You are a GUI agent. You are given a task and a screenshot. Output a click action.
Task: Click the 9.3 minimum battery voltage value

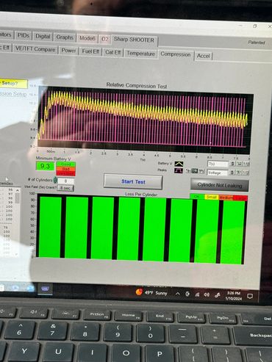[45, 166]
